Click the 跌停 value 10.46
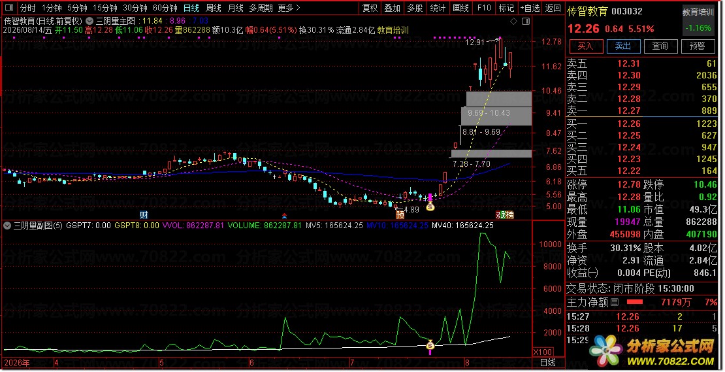 (x=705, y=184)
